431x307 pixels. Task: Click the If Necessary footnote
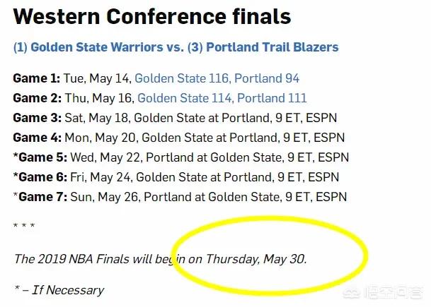59,290
